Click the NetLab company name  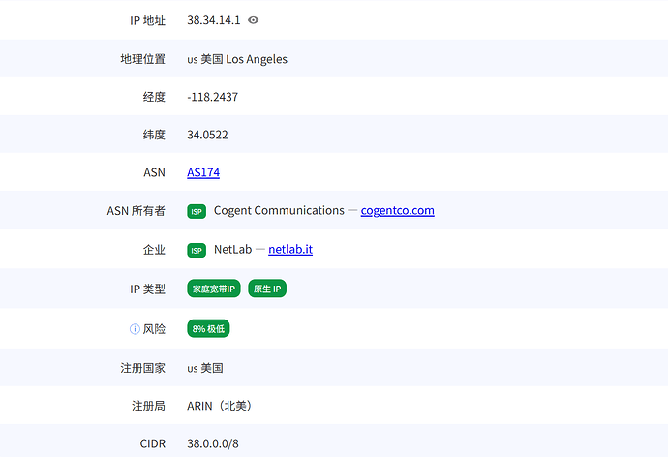click(233, 249)
